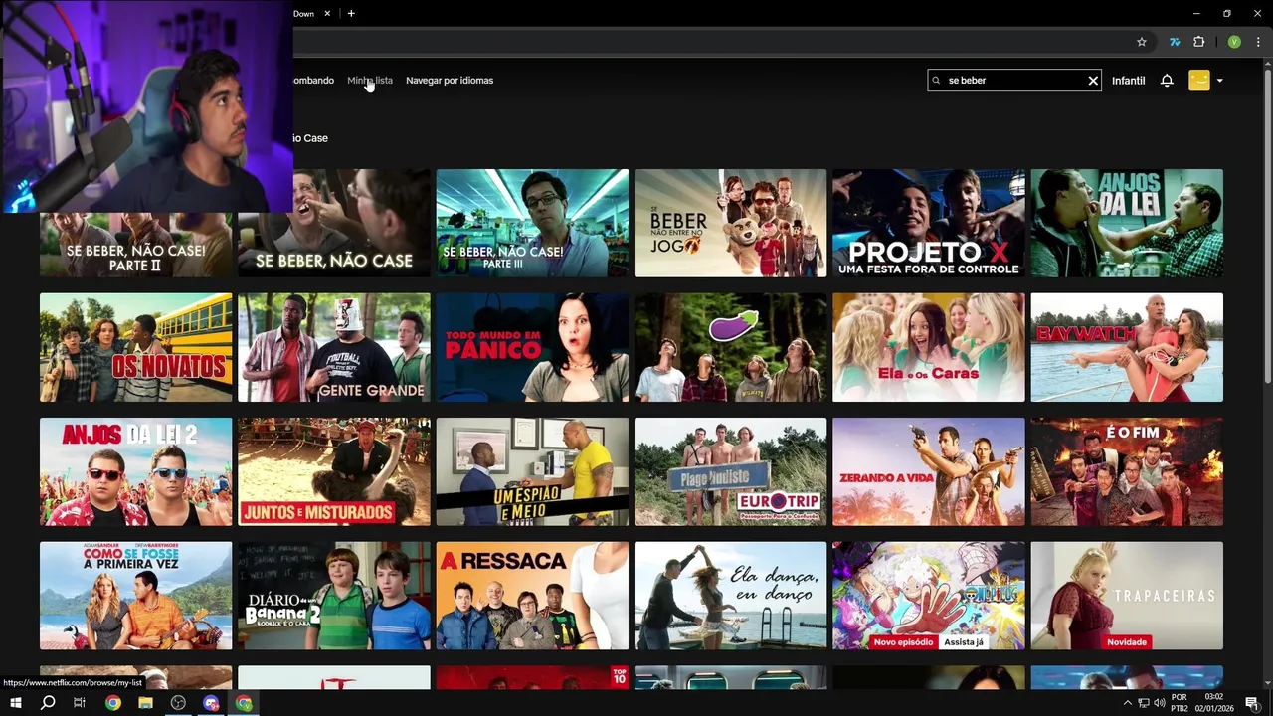
Task: Go to Minha lista
Action: click(x=370, y=81)
